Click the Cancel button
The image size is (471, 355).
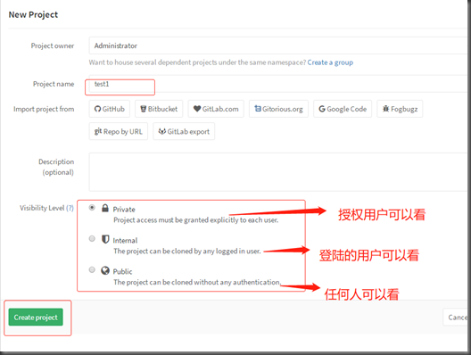coord(456,318)
